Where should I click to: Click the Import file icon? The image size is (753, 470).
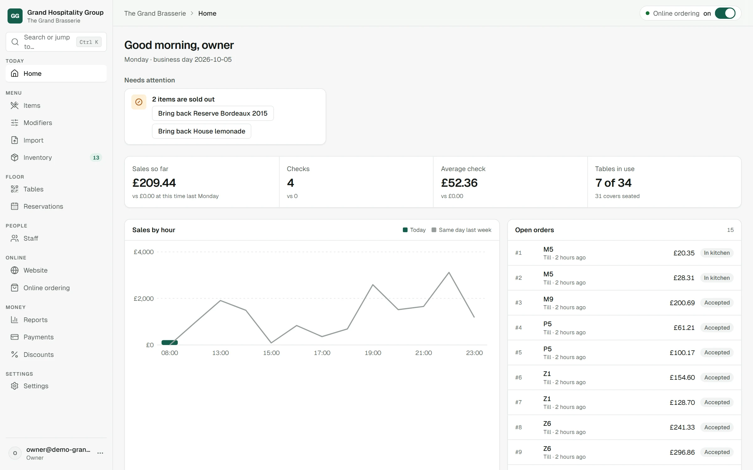click(15, 140)
